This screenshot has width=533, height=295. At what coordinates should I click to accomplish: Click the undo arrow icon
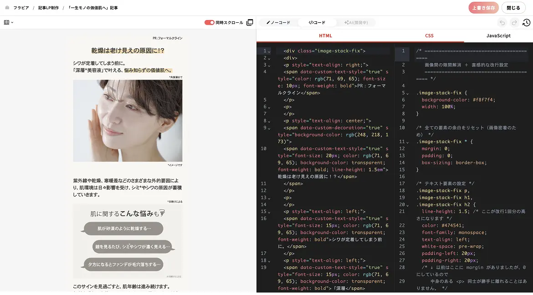coord(502,21)
